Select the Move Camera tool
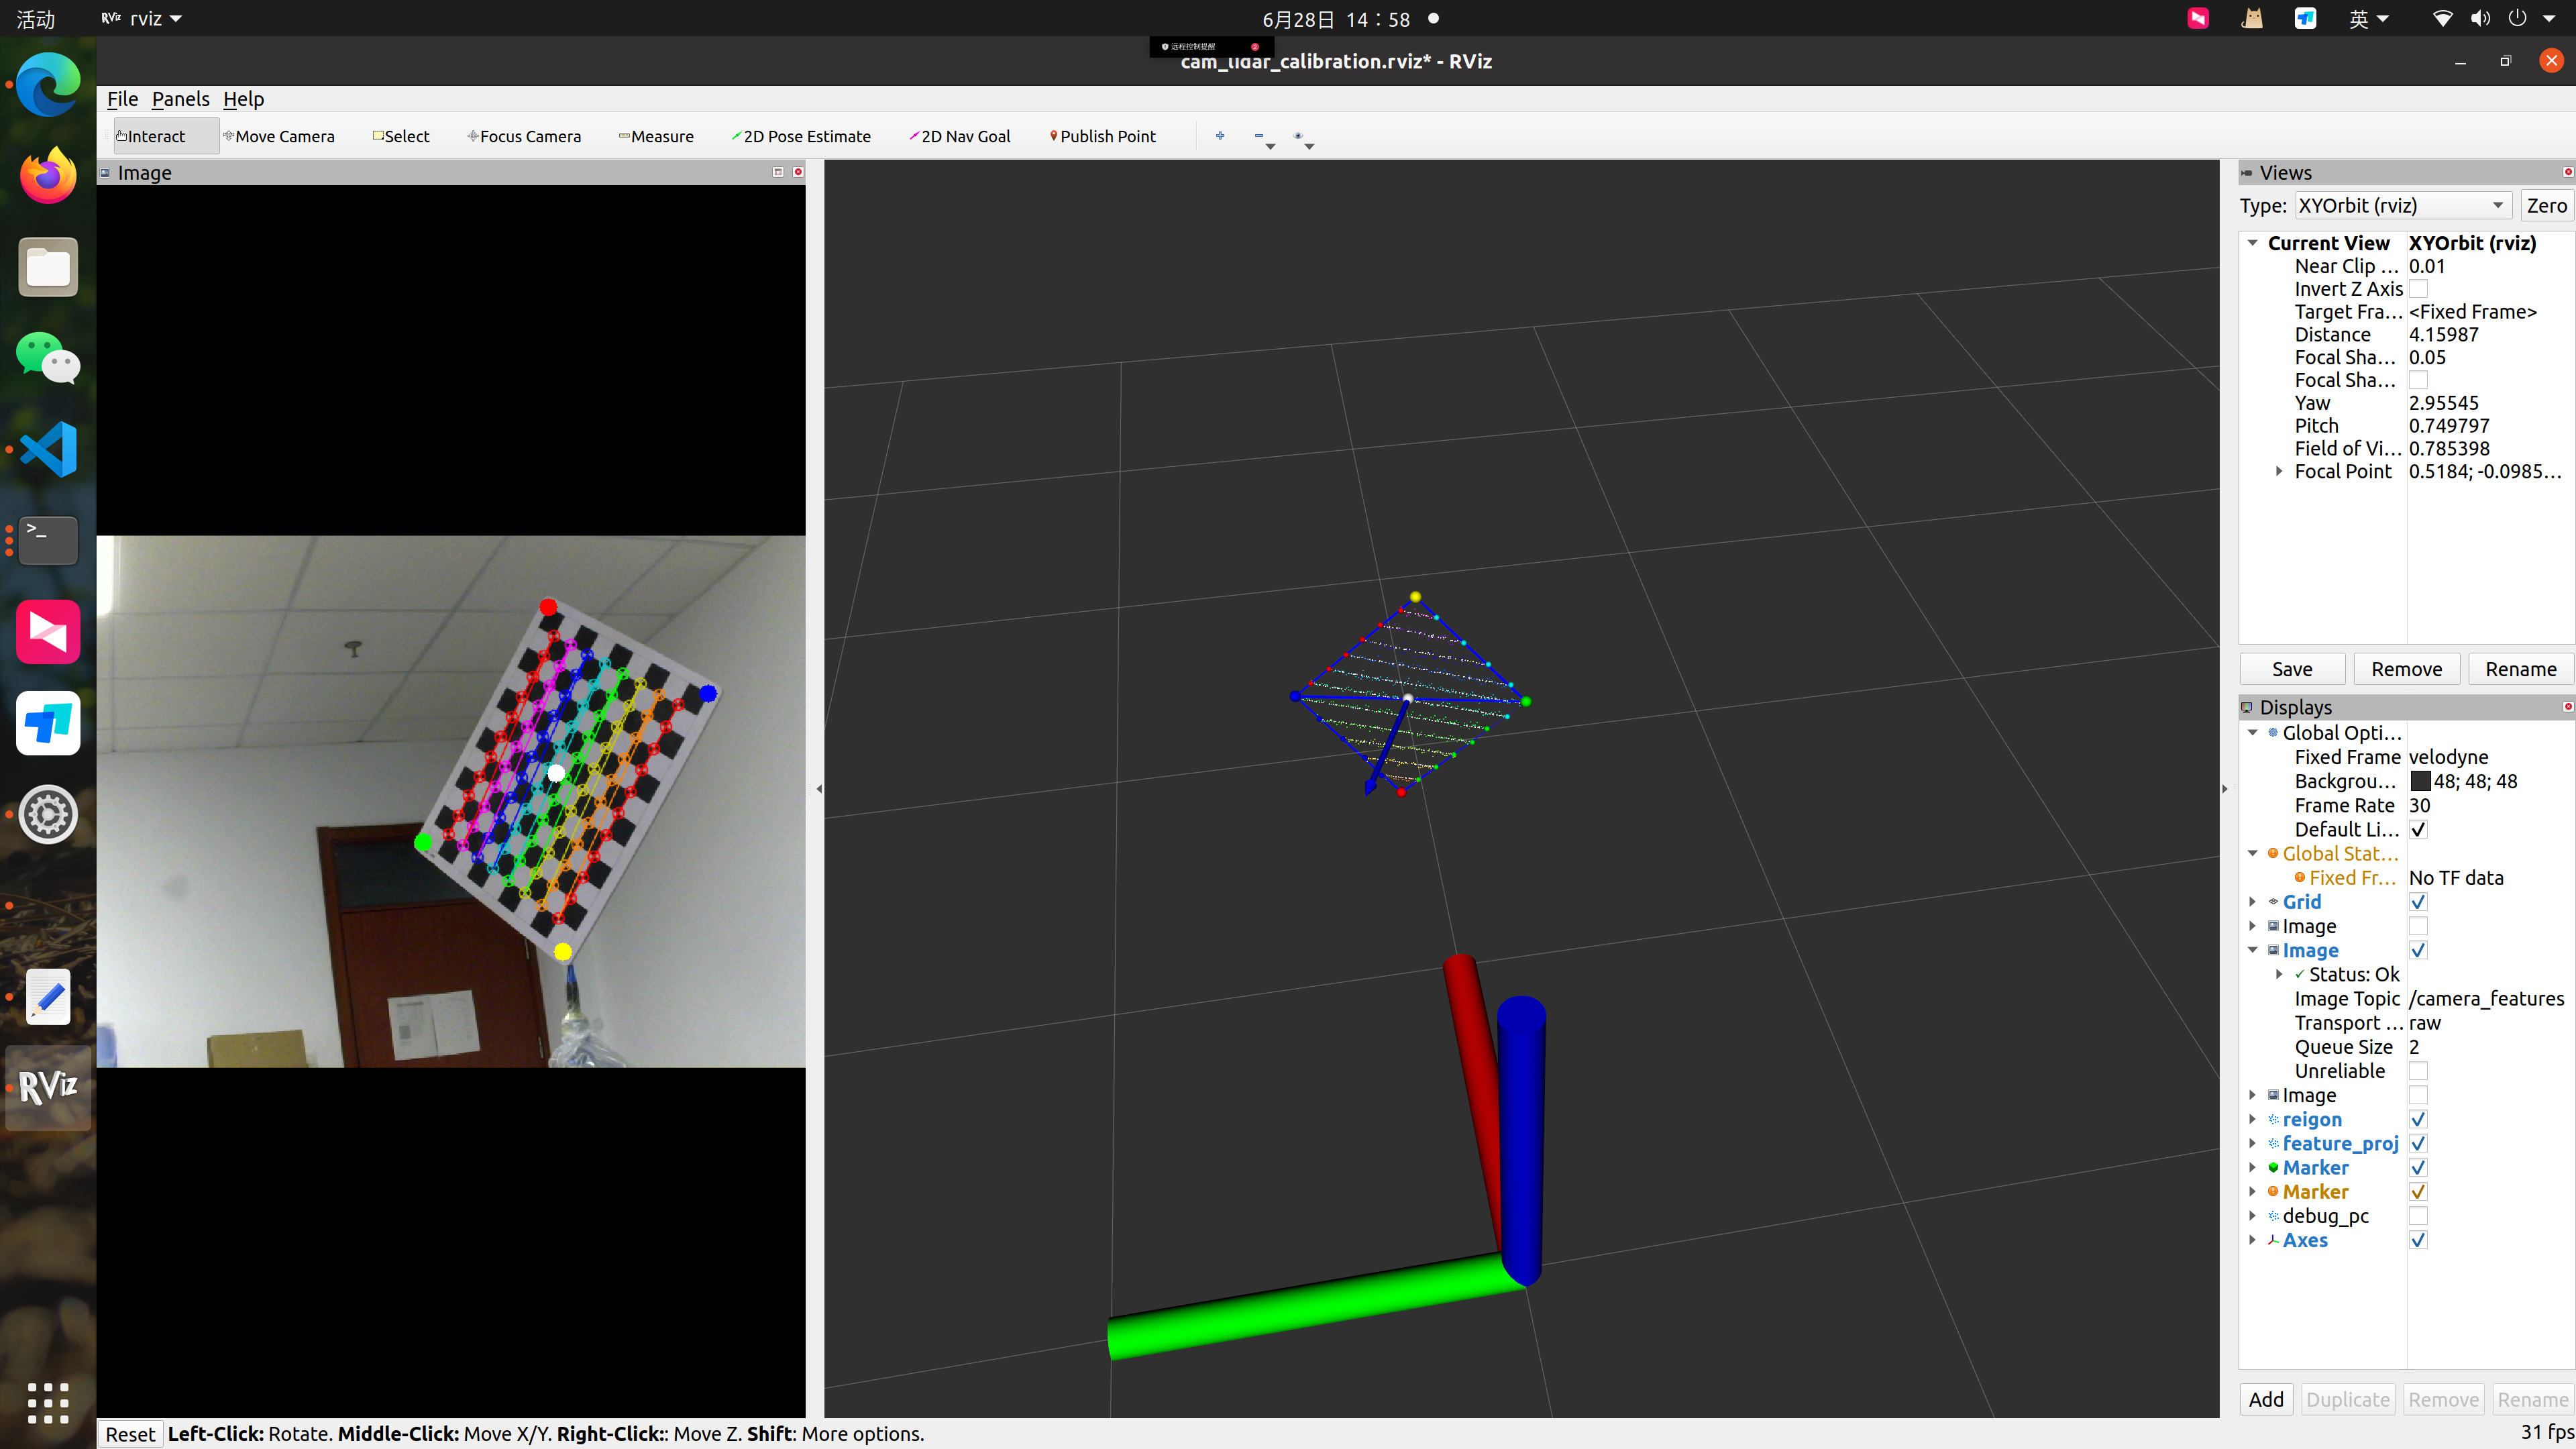Viewport: 2576px width, 1449px height. click(x=279, y=136)
